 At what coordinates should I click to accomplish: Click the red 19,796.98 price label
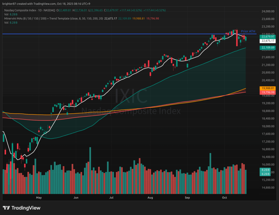[x=268, y=92]
